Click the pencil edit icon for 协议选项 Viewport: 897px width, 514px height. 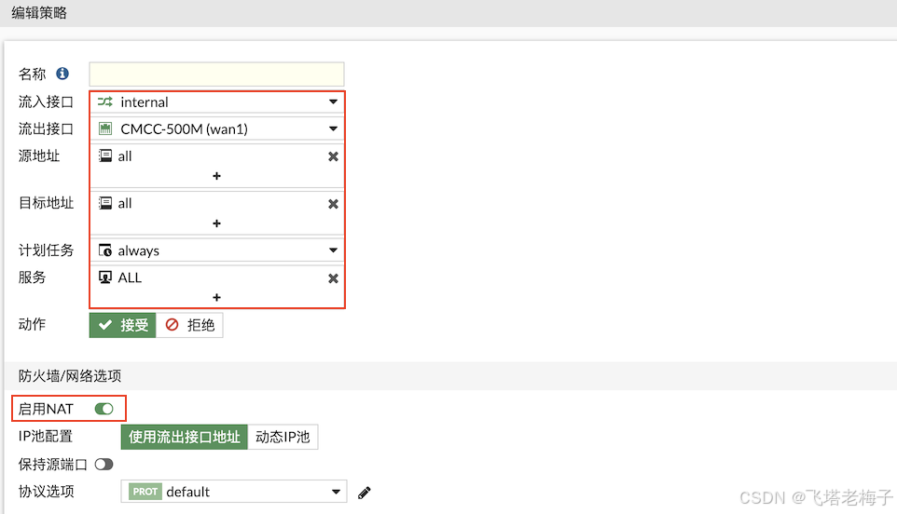click(365, 493)
